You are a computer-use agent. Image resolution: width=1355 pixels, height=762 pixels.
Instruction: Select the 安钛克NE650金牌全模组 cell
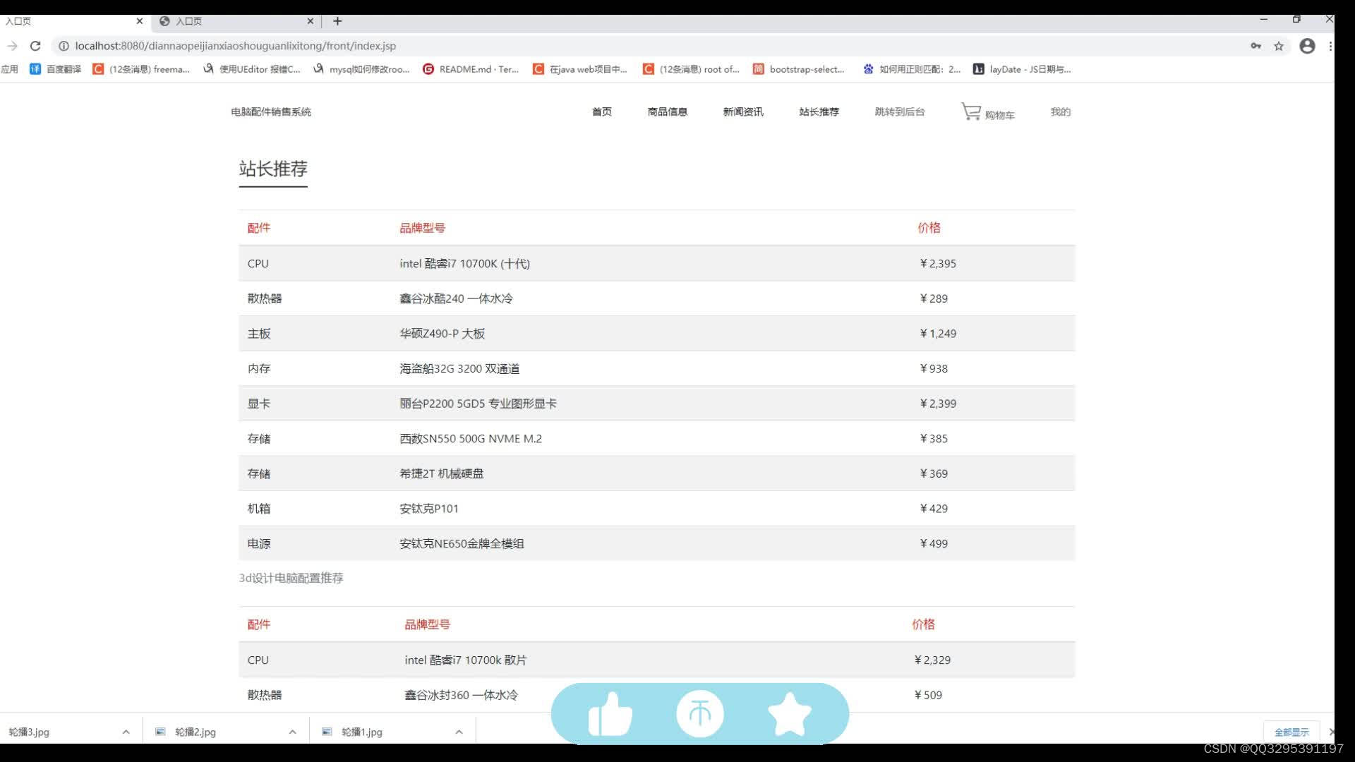(462, 544)
